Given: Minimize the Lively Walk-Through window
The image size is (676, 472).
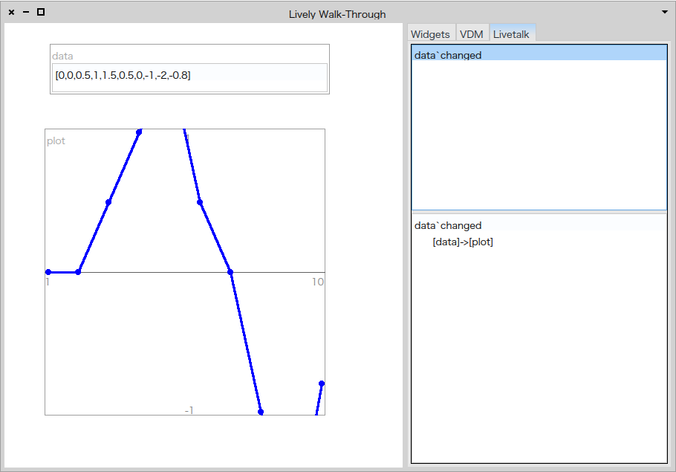Looking at the screenshot, I should pos(26,12).
